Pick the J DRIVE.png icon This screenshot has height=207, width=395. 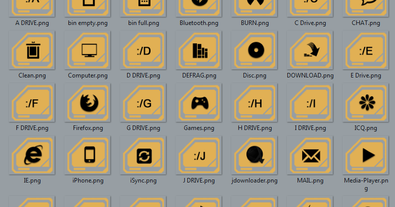[x=199, y=155]
